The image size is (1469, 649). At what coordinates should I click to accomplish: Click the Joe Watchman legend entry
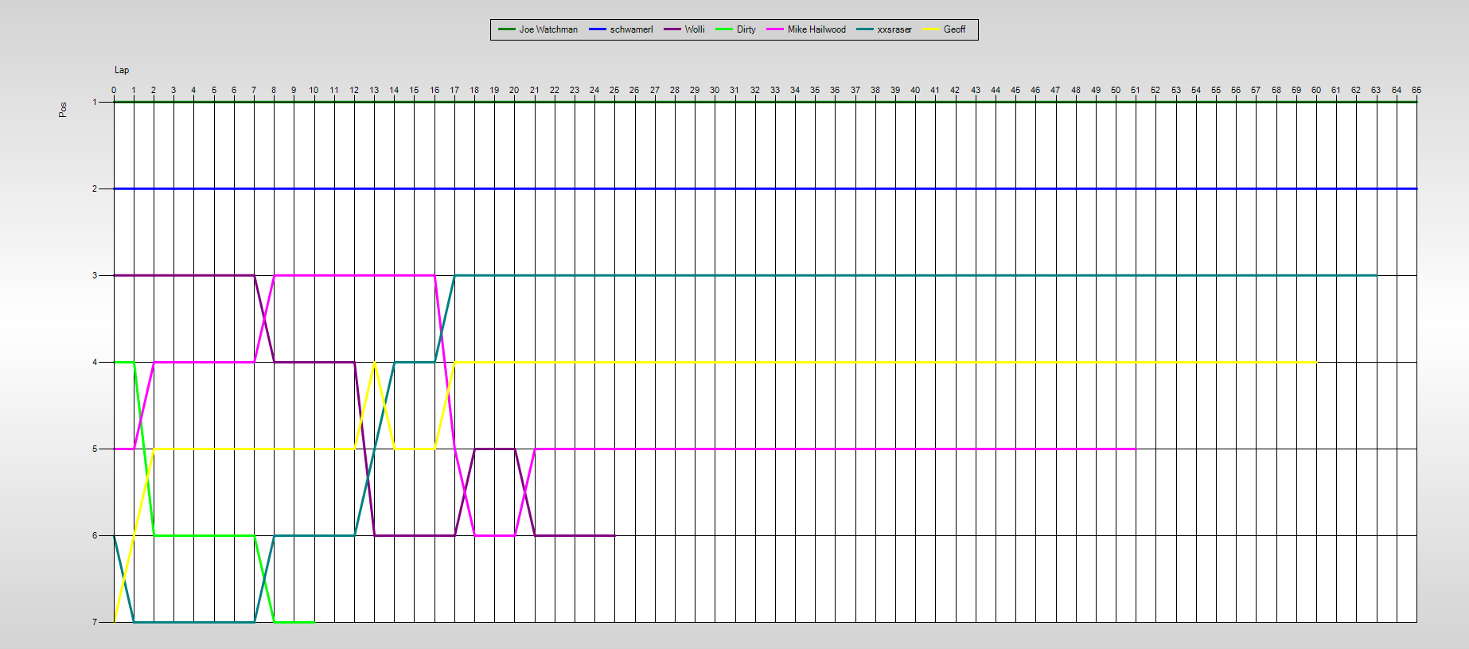[x=538, y=29]
